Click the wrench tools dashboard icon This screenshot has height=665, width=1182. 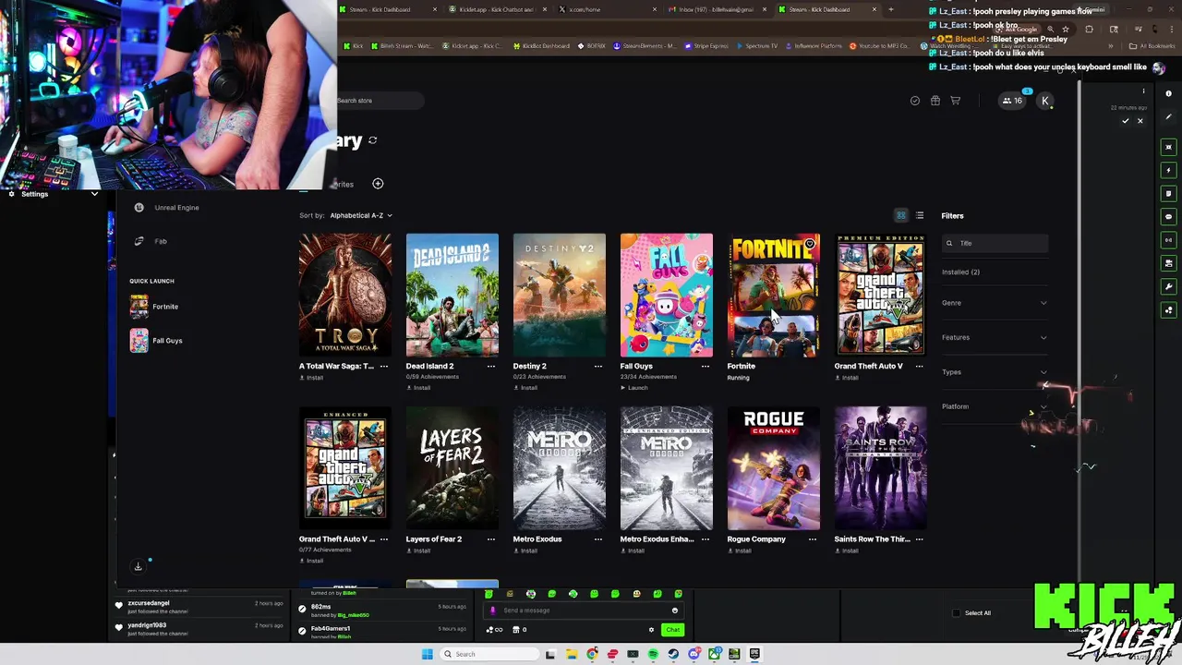[x=1168, y=286]
